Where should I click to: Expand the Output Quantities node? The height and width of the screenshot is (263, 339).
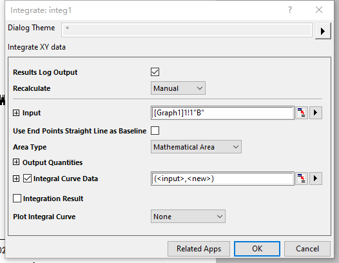16,162
